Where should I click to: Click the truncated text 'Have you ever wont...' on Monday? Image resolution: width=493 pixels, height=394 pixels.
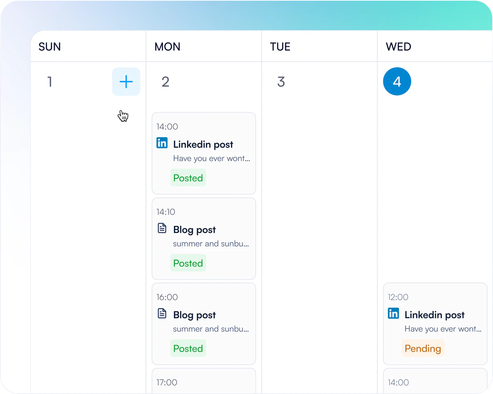pos(211,158)
